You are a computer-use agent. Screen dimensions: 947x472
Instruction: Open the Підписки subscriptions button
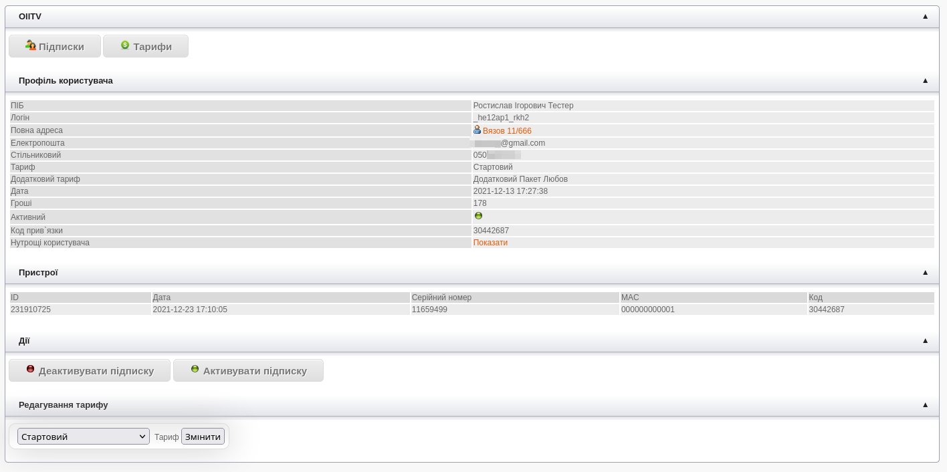click(x=55, y=46)
